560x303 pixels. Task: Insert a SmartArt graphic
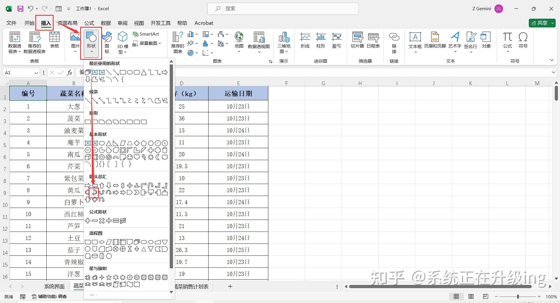tap(146, 34)
